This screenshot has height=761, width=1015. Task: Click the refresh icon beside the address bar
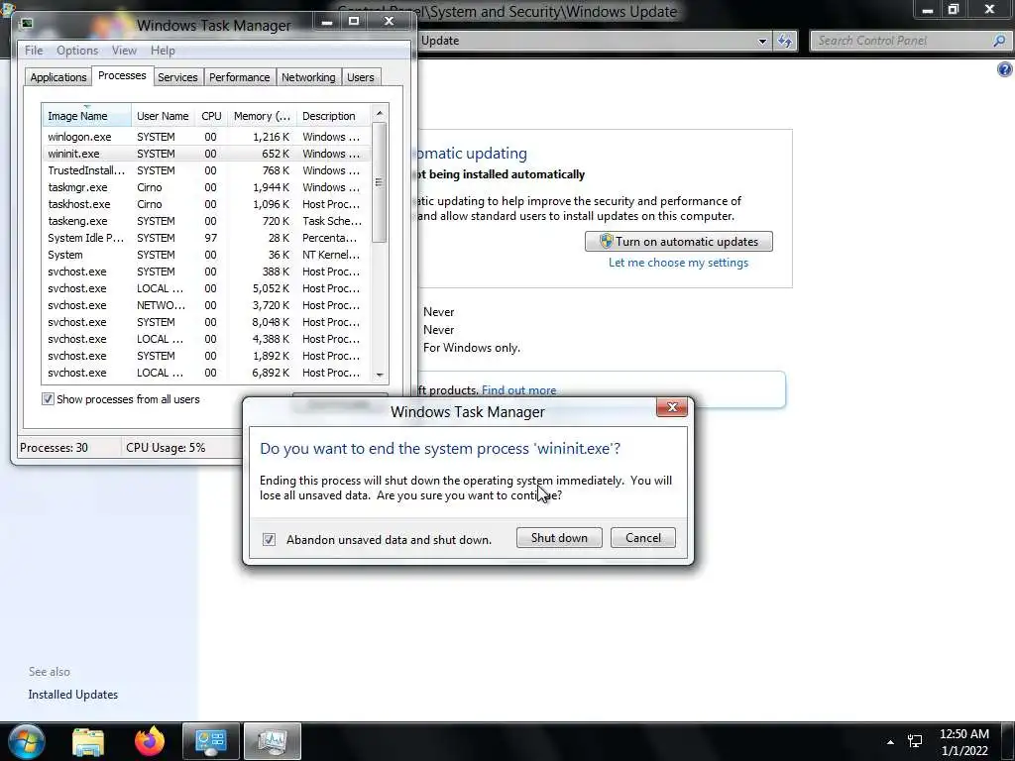pyautogui.click(x=785, y=41)
